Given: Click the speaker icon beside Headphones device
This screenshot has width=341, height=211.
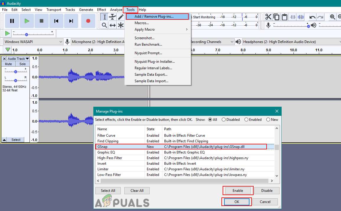Looking at the screenshot, I should click(238, 42).
